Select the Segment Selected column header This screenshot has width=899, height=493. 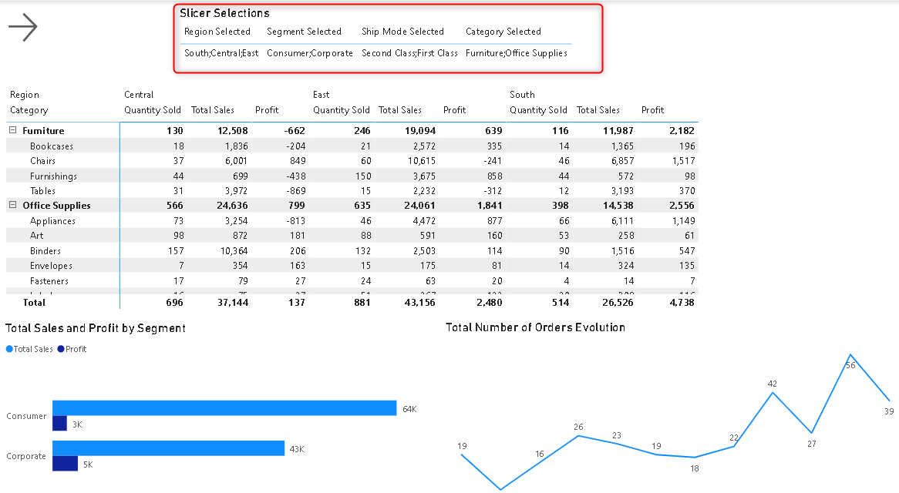point(304,32)
